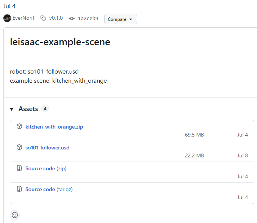Open the v0.1.0 tag link

[56, 18]
